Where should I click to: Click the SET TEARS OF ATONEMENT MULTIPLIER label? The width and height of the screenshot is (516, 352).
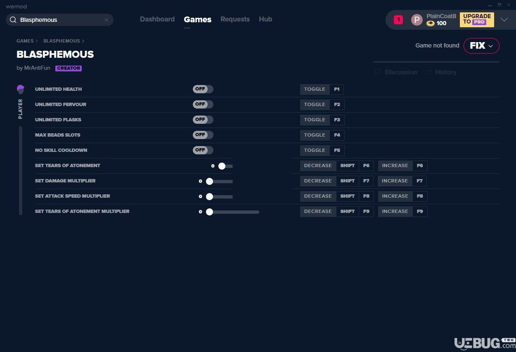[x=82, y=211]
